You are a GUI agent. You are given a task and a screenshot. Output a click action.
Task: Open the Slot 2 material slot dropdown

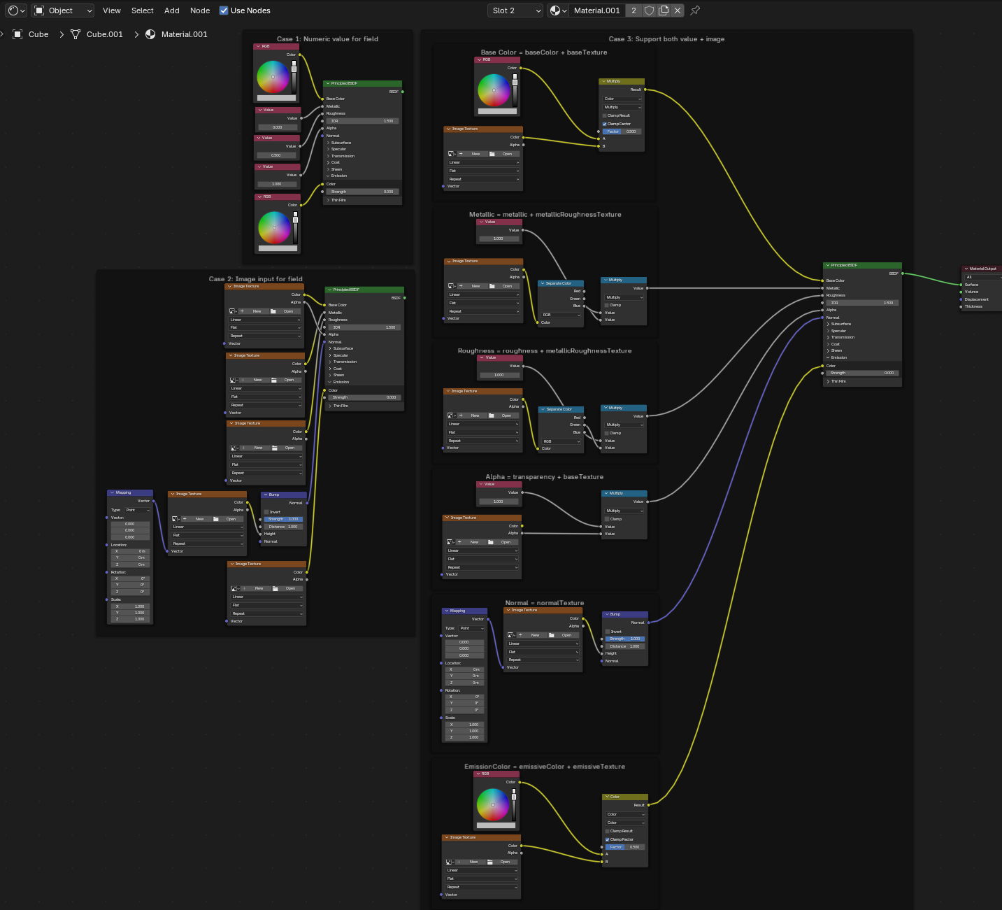click(x=515, y=10)
